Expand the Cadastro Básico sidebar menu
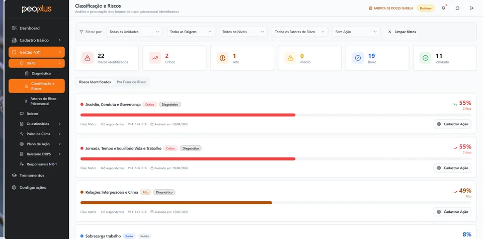 coord(37,40)
